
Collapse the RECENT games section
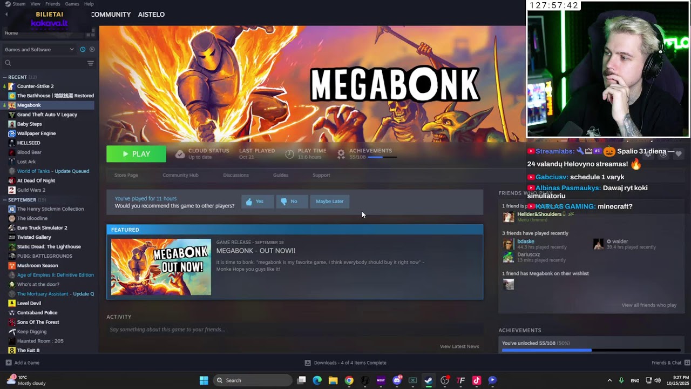coord(5,77)
